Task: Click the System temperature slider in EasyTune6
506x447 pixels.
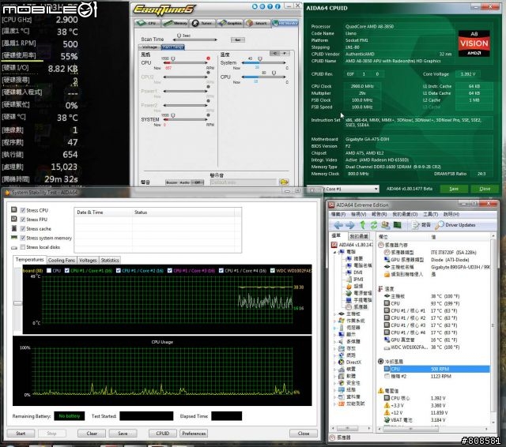Action: tap(263, 62)
